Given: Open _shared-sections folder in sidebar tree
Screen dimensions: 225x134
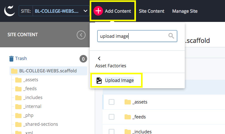Looking at the screenshot, I should coord(41,124).
